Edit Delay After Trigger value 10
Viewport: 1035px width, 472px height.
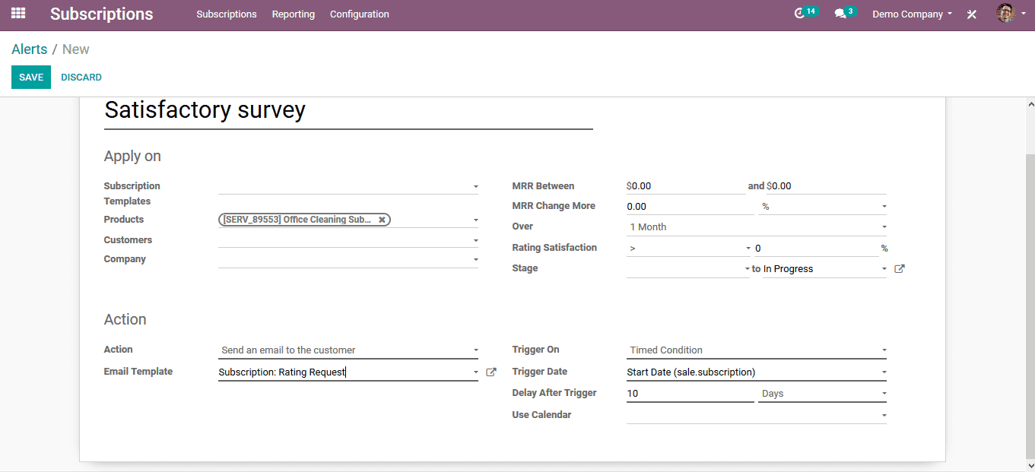[x=691, y=394]
